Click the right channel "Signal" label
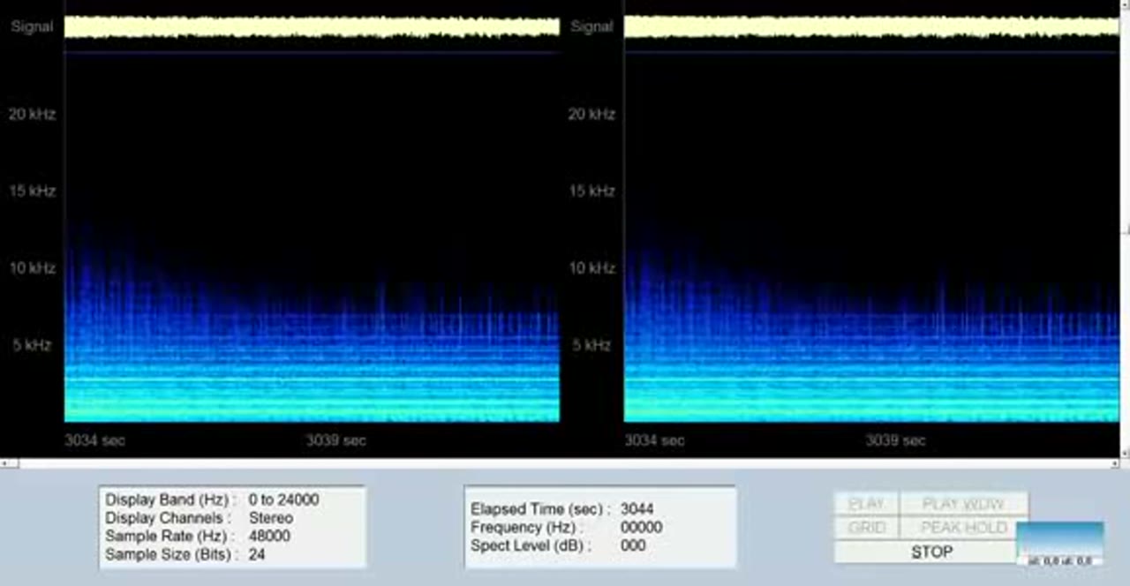 pos(591,26)
